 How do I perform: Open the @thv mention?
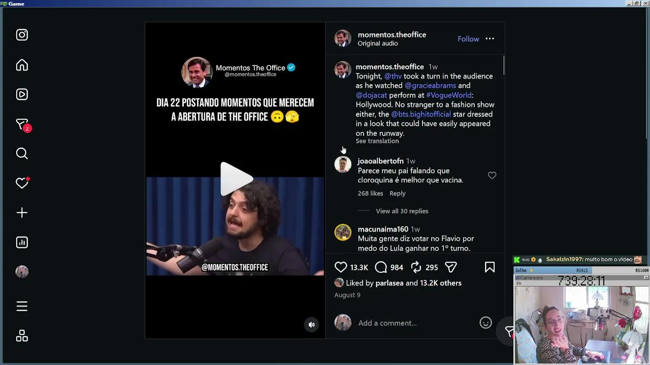click(393, 76)
